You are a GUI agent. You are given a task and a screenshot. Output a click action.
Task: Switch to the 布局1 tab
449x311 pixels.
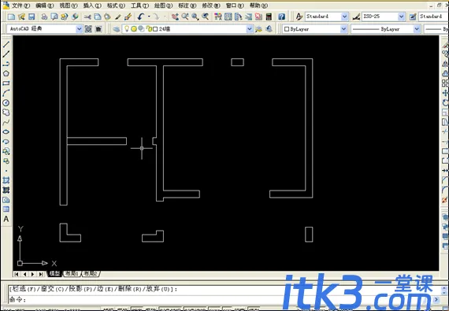click(72, 273)
